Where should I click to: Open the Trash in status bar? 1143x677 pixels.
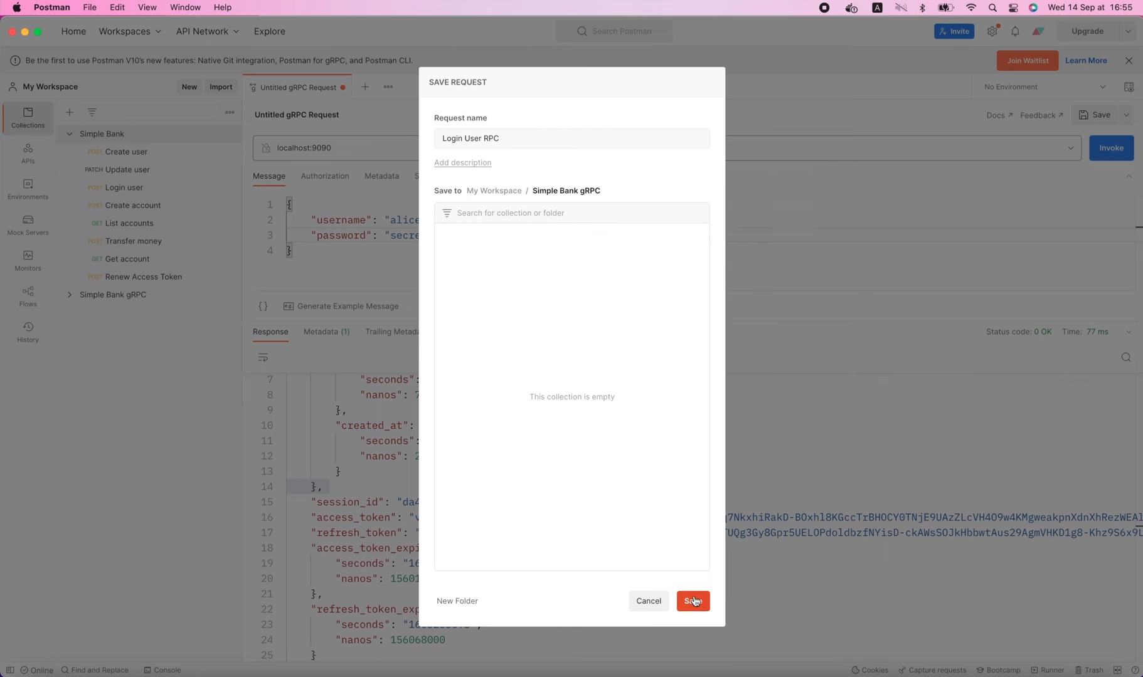pos(1089,670)
